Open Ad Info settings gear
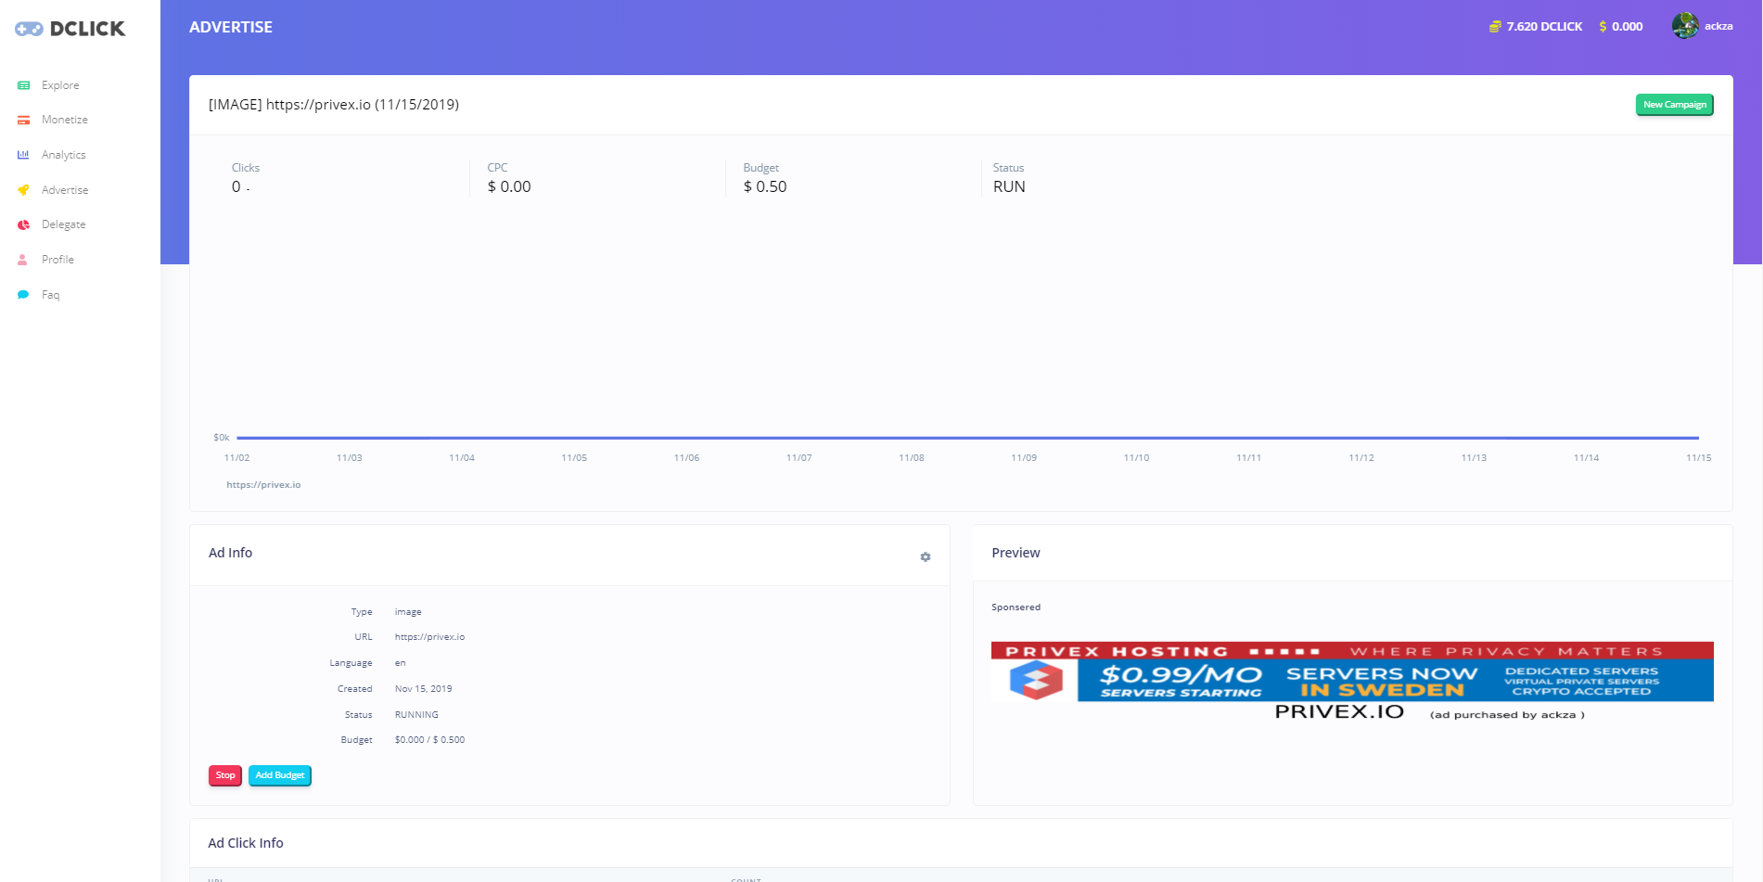The width and height of the screenshot is (1763, 882). click(925, 557)
